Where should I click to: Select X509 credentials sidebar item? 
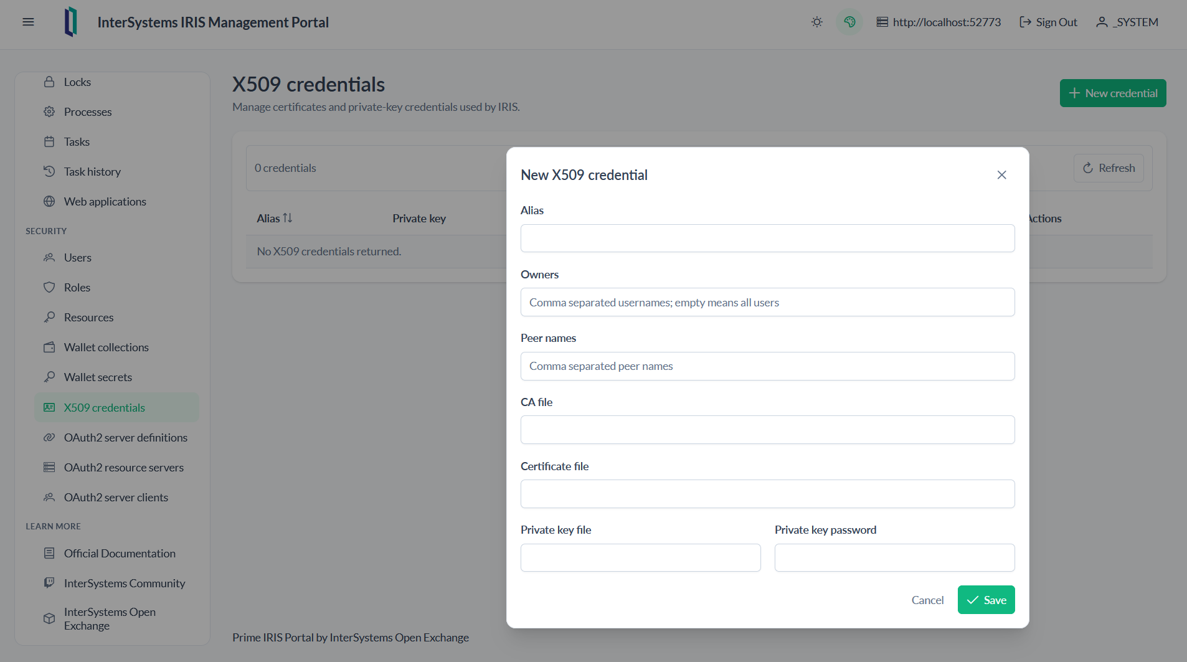(116, 407)
